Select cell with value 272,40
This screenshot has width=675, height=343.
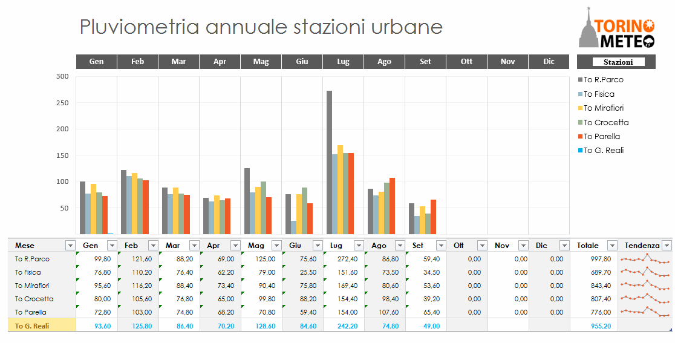[x=344, y=259]
